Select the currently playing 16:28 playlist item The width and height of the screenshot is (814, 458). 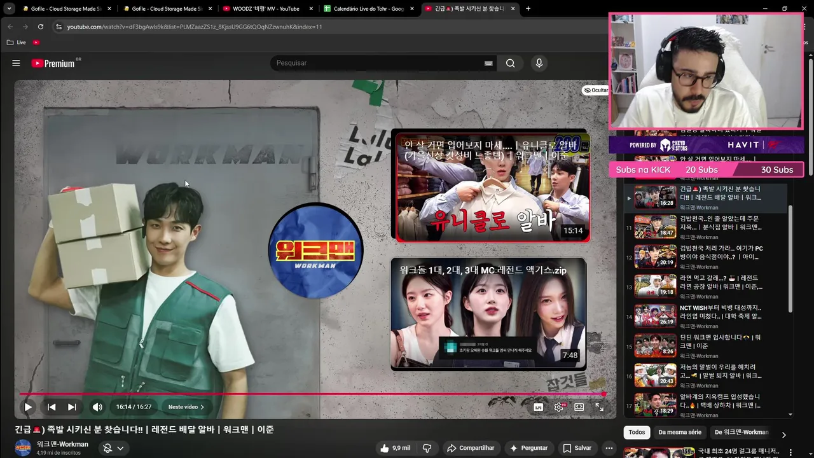pos(706,198)
